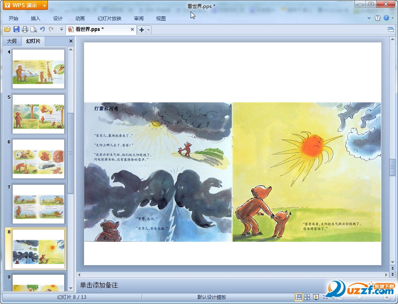Click the ribbon collapse chevron
The width and height of the screenshot is (398, 304).
point(369,18)
